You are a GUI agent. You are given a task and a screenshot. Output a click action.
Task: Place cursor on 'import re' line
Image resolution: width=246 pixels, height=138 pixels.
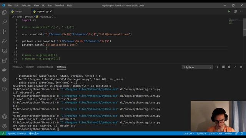click(29, 20)
